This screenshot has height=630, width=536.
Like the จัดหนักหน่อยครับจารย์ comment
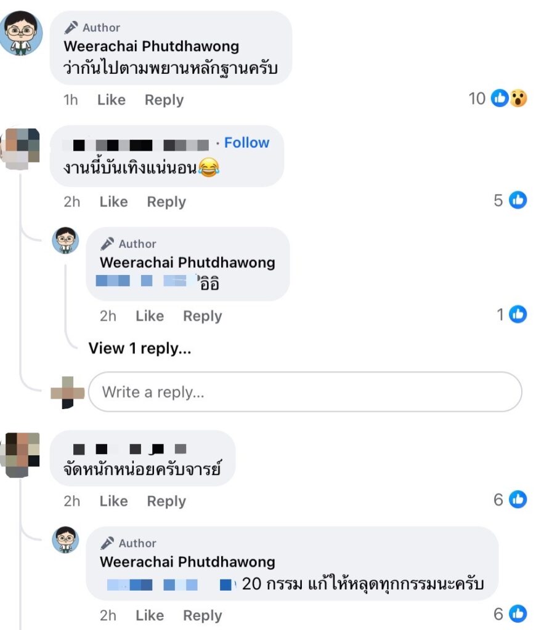point(113,501)
